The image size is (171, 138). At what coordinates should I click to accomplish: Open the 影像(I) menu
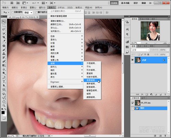pos(24,8)
